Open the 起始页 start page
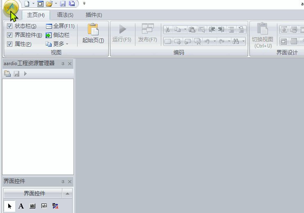This screenshot has height=213, width=304. (93, 33)
